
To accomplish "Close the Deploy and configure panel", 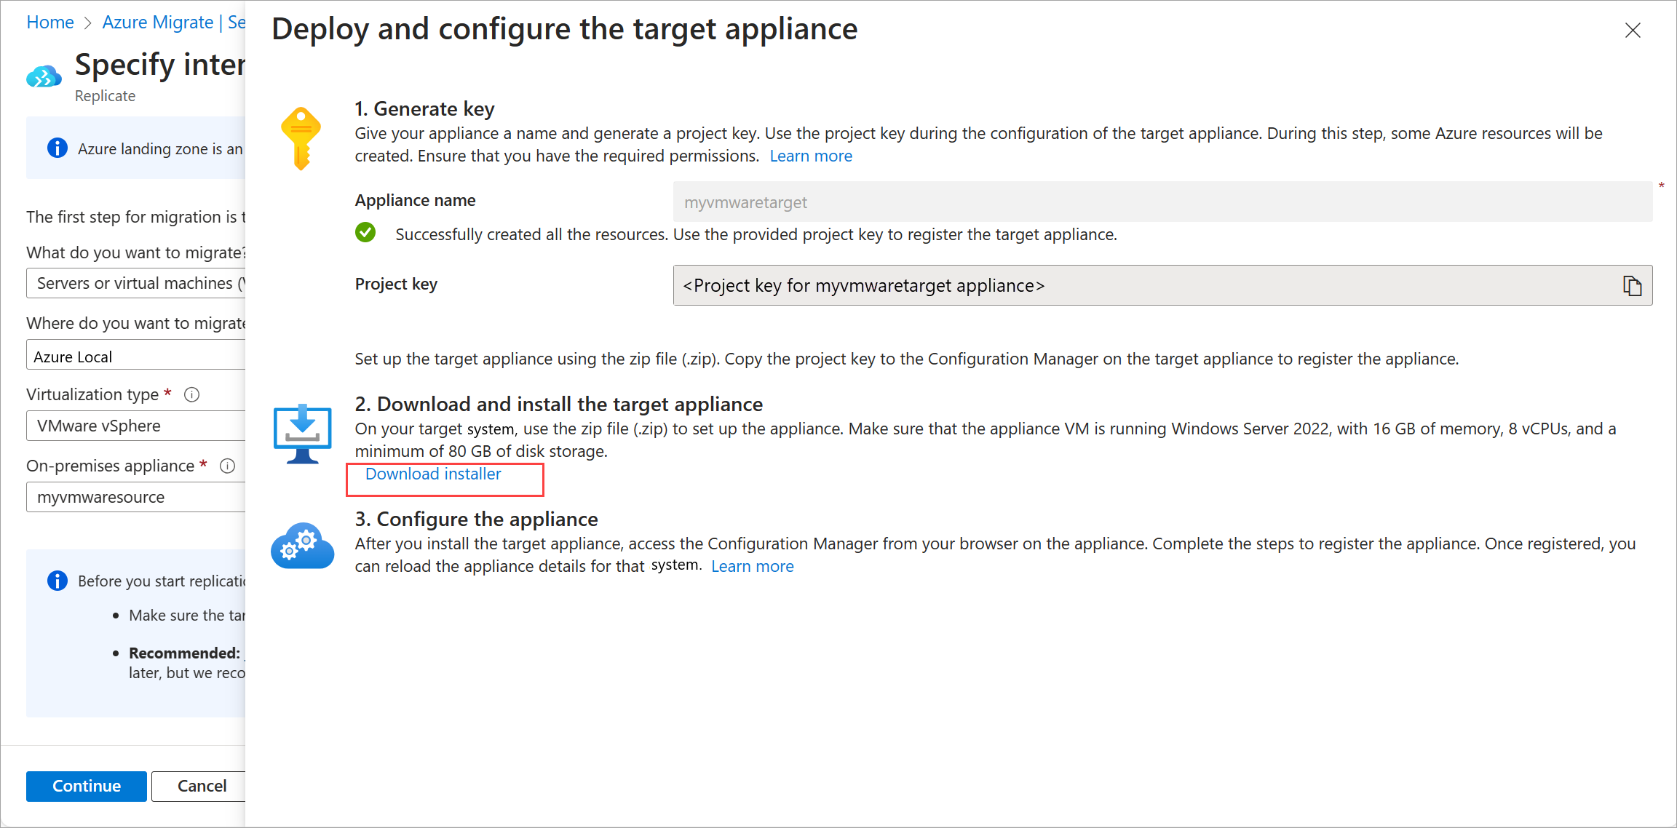I will 1633,30.
